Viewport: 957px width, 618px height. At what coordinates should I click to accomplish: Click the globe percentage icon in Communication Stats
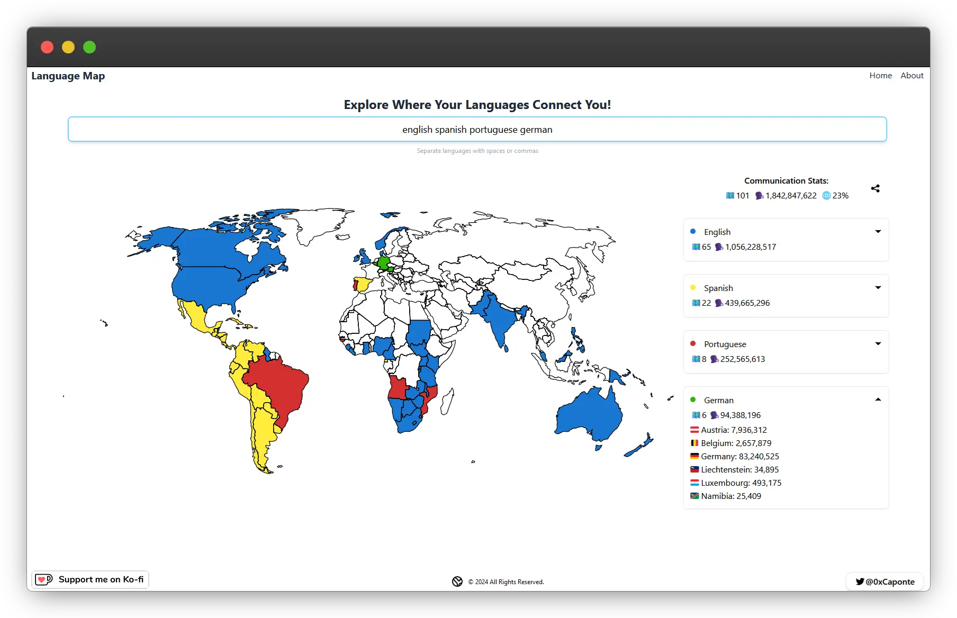[x=827, y=195]
